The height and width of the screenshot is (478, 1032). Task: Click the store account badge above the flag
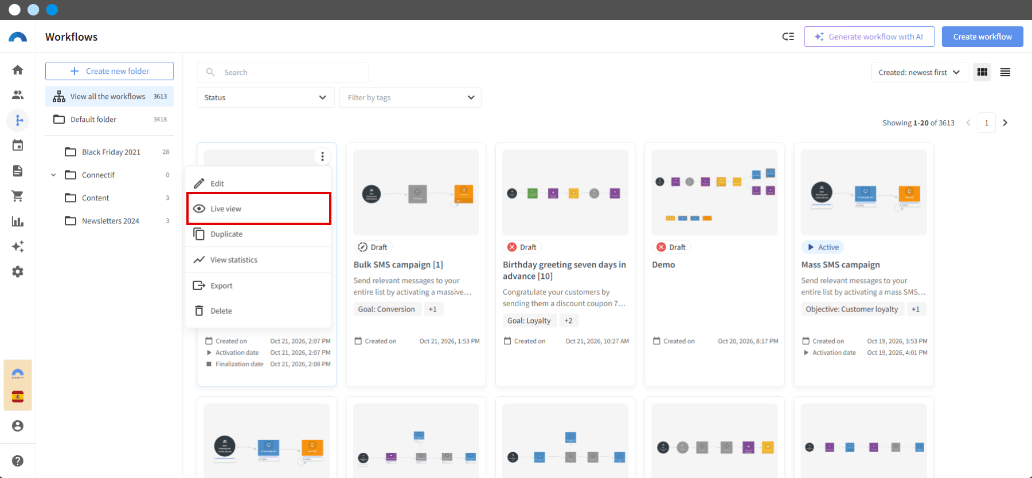pyautogui.click(x=18, y=373)
